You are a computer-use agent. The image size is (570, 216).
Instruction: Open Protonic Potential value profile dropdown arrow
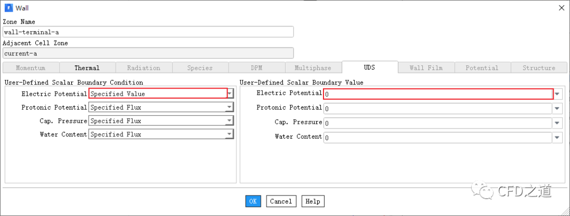pyautogui.click(x=558, y=109)
